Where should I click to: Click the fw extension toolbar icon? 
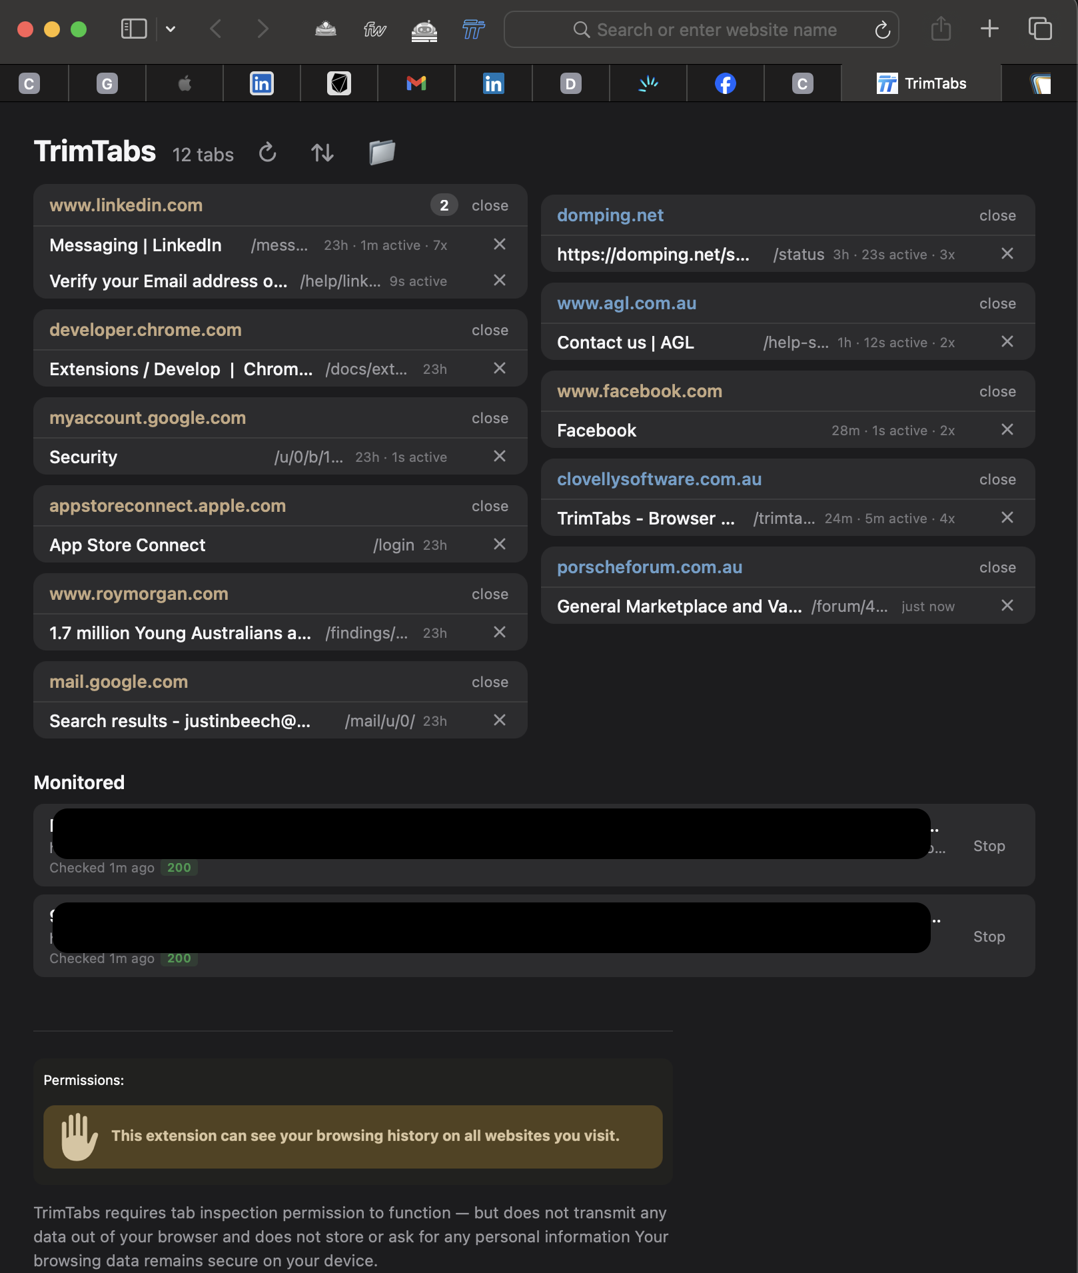click(375, 29)
